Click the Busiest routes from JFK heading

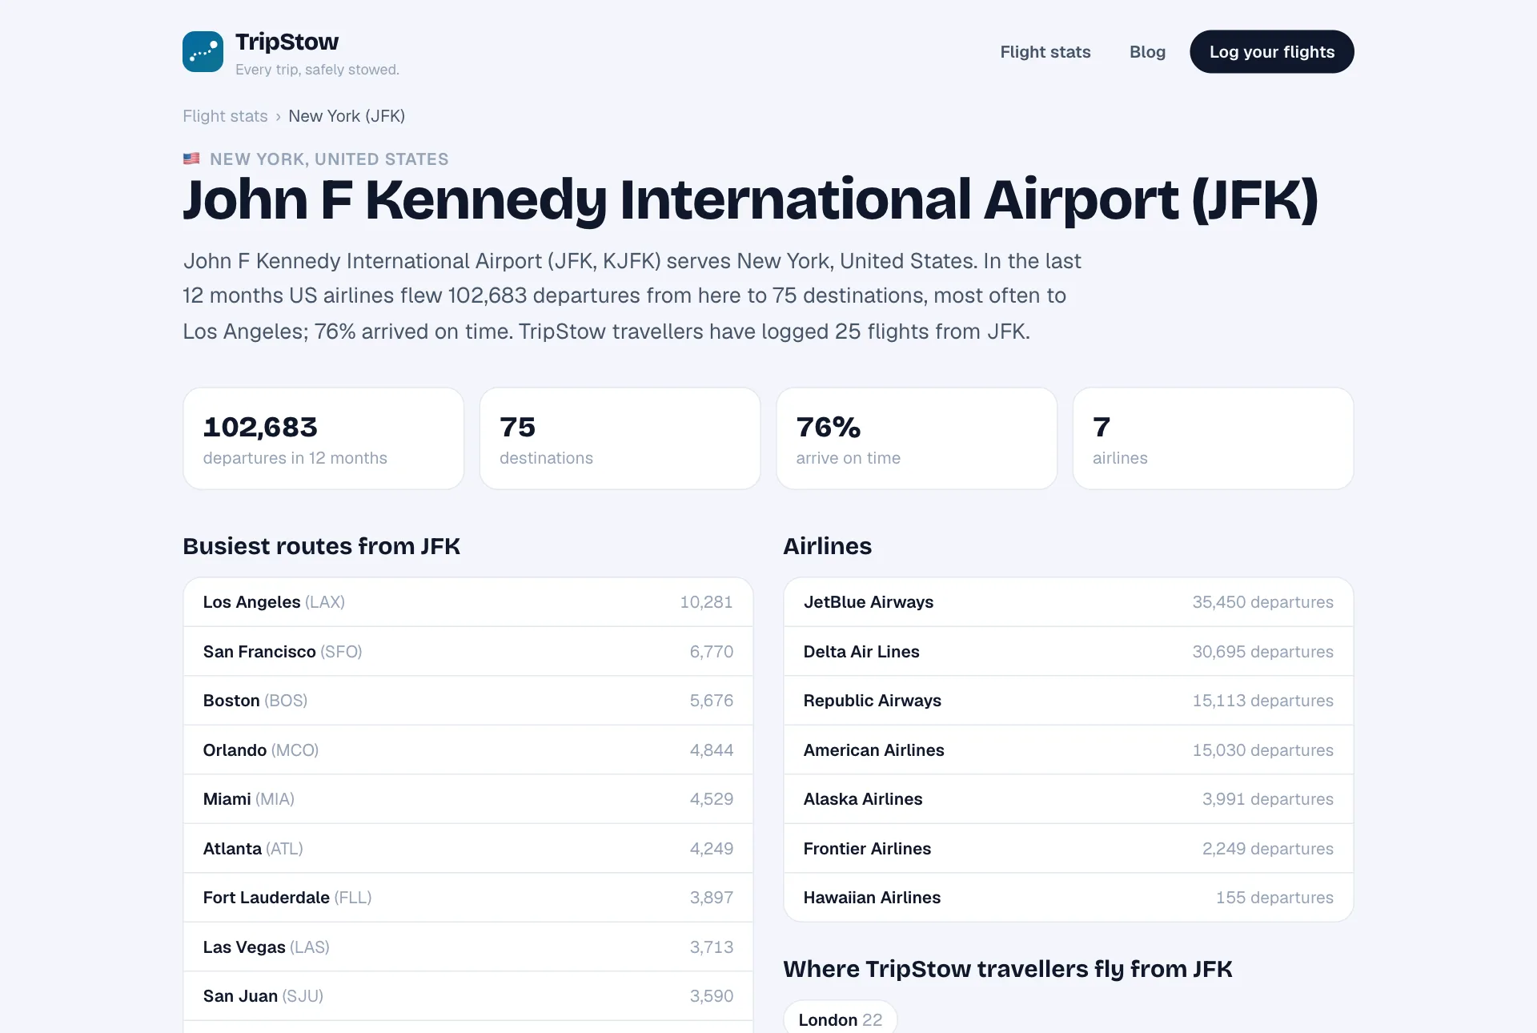click(x=321, y=546)
